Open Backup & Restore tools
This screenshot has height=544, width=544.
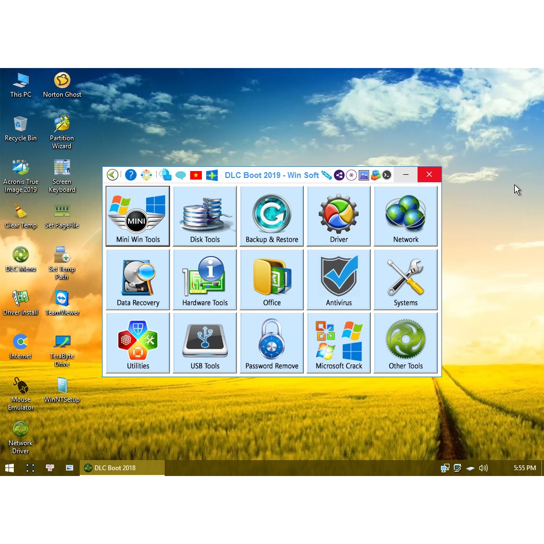(x=271, y=216)
